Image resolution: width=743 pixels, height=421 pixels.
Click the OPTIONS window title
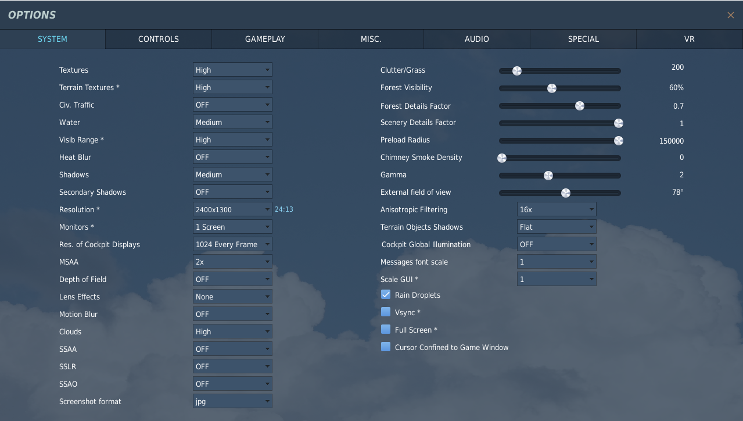[x=32, y=15]
